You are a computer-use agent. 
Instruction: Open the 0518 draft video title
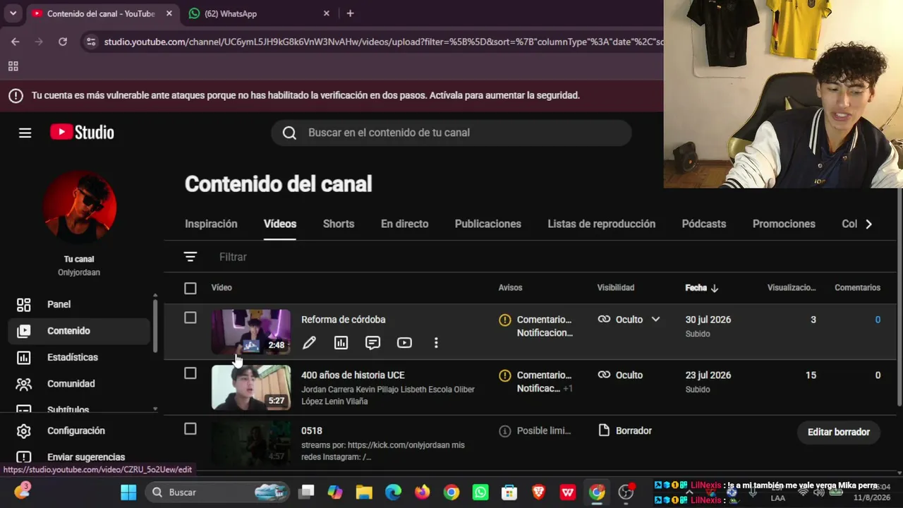[312, 430]
